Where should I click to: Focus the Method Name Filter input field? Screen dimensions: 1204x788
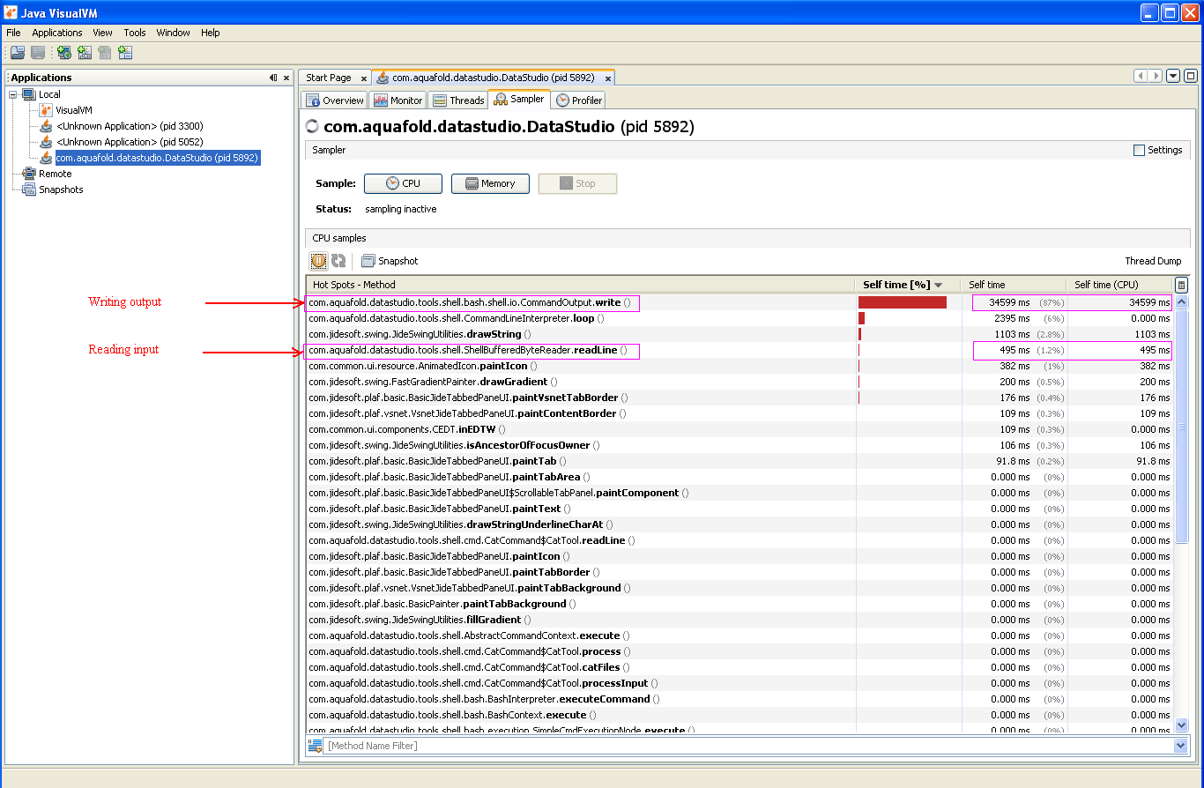click(748, 746)
